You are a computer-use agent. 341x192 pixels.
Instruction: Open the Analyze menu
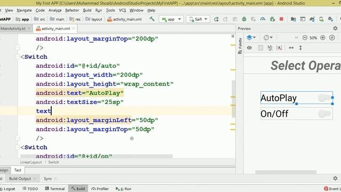click(55, 10)
